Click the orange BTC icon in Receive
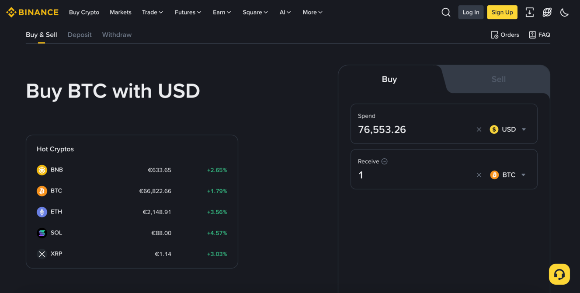 pyautogui.click(x=494, y=175)
